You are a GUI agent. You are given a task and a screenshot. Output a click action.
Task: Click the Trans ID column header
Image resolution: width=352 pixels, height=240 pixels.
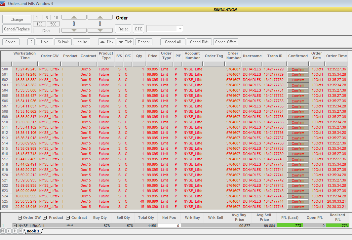275,56
